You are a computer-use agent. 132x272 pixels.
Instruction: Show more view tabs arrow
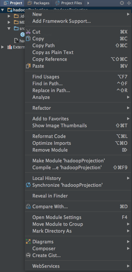coord(88,3)
